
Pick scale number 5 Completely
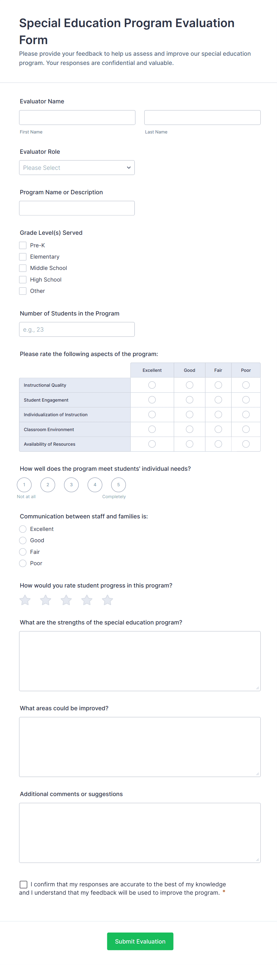[118, 485]
